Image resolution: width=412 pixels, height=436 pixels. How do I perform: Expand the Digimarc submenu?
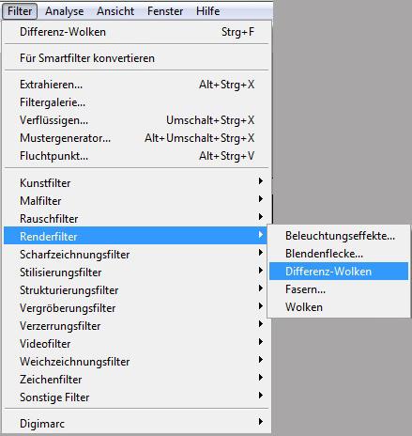[x=136, y=424]
